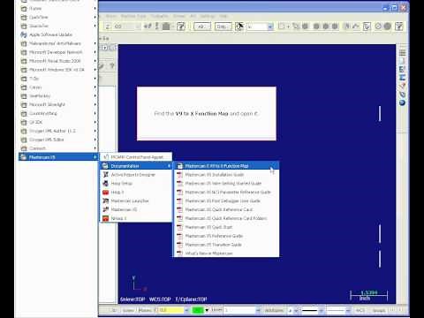Viewport: 424px width, 318px height.
Task: Click the All selection button in toolbar
Action: (202, 26)
